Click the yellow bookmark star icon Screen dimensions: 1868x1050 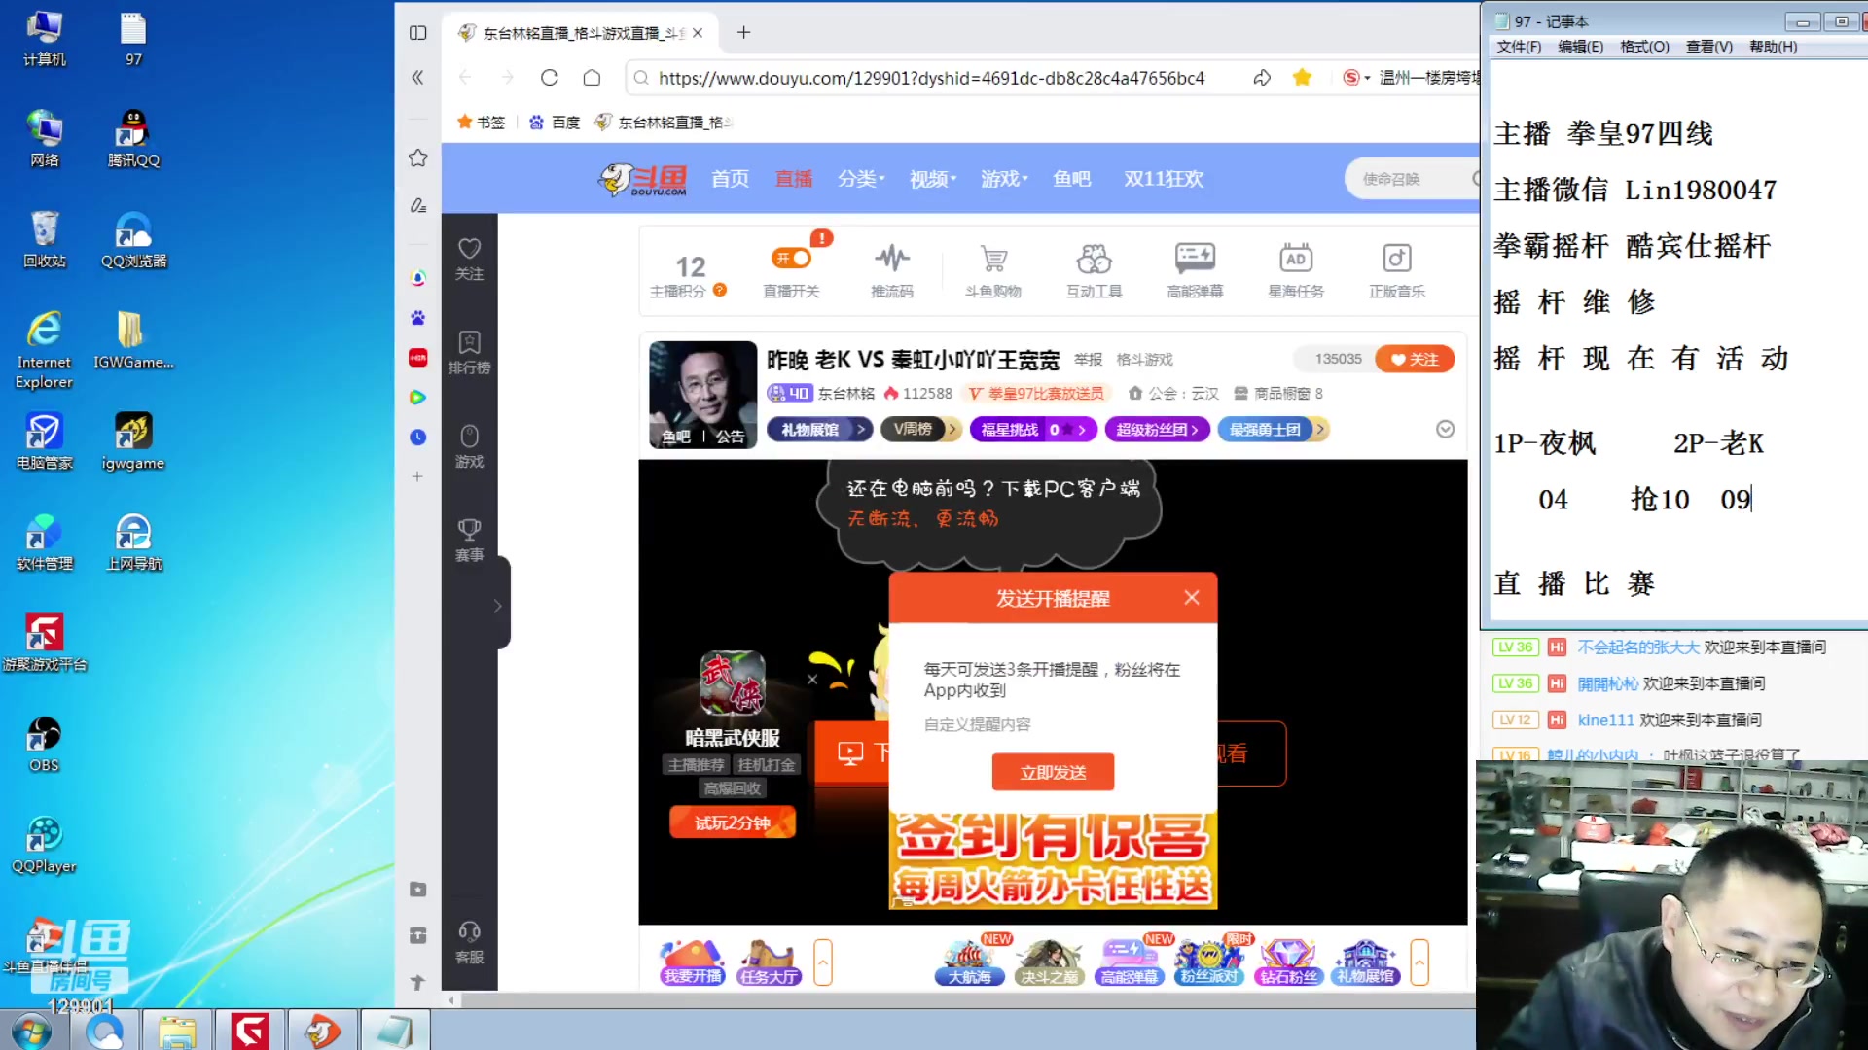tap(1302, 78)
